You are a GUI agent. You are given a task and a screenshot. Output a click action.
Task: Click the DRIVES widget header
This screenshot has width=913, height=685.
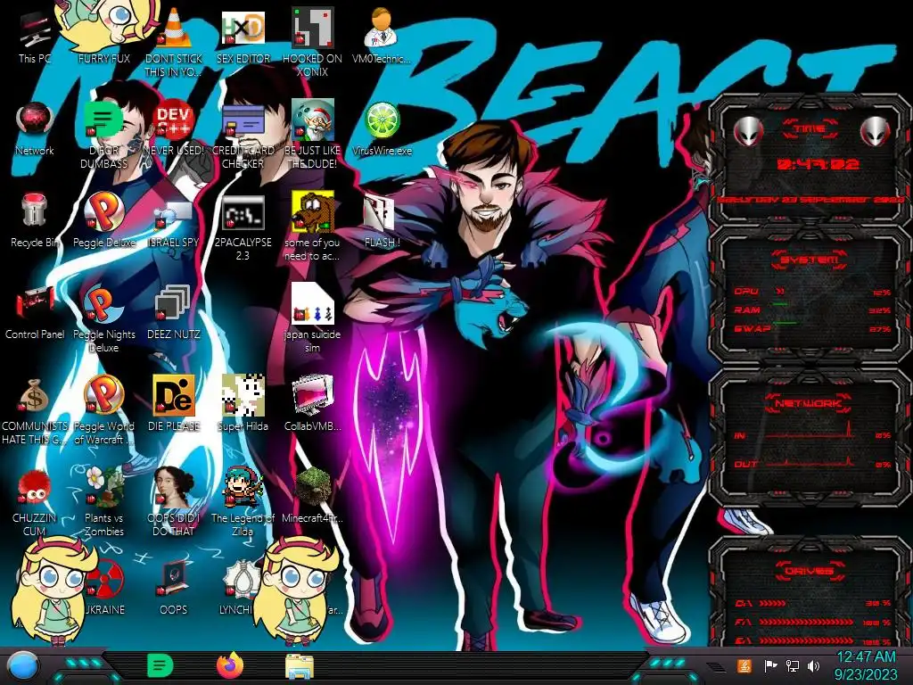pos(810,570)
